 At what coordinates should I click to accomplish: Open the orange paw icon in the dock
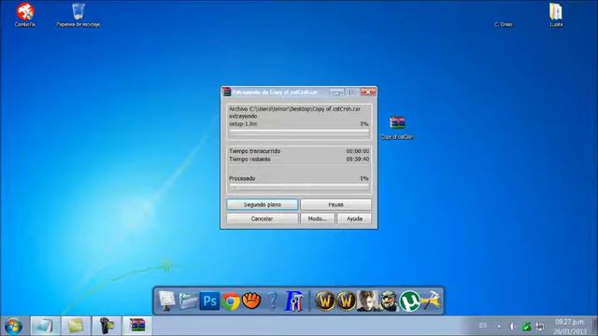251,301
